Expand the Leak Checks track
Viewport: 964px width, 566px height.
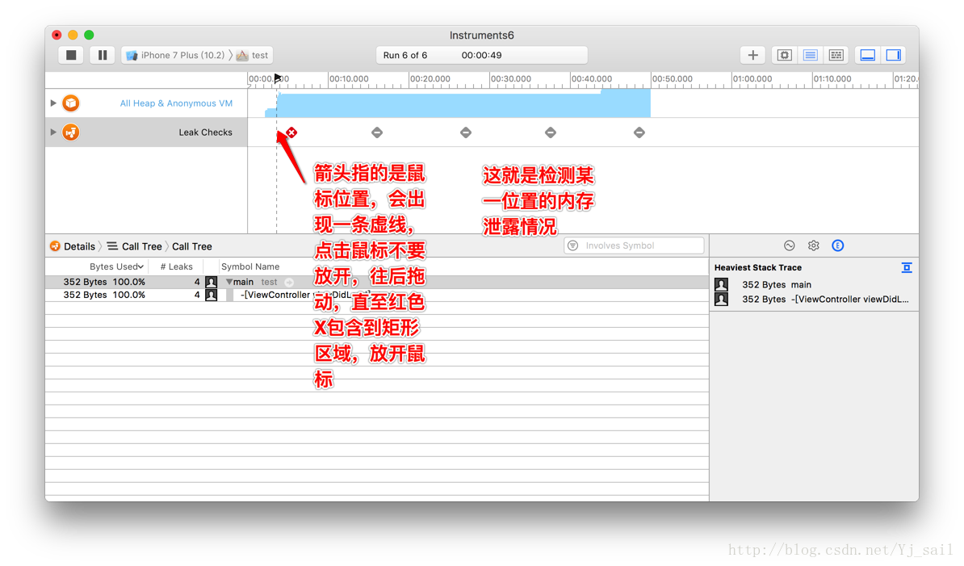(x=53, y=132)
